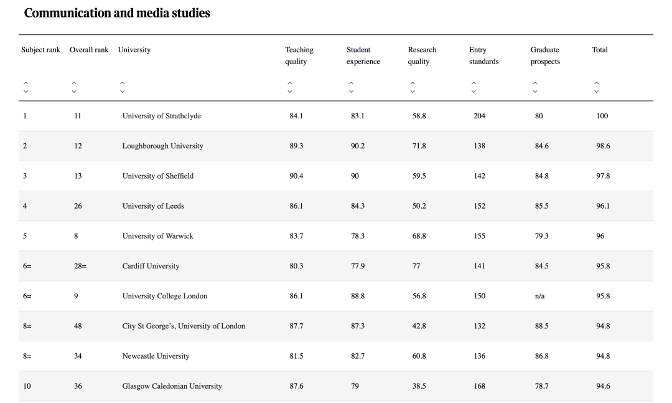
Task: Click Newcastle University name
Action: point(156,356)
